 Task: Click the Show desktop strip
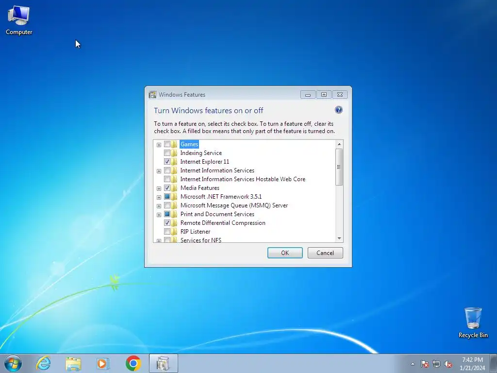[x=494, y=363]
